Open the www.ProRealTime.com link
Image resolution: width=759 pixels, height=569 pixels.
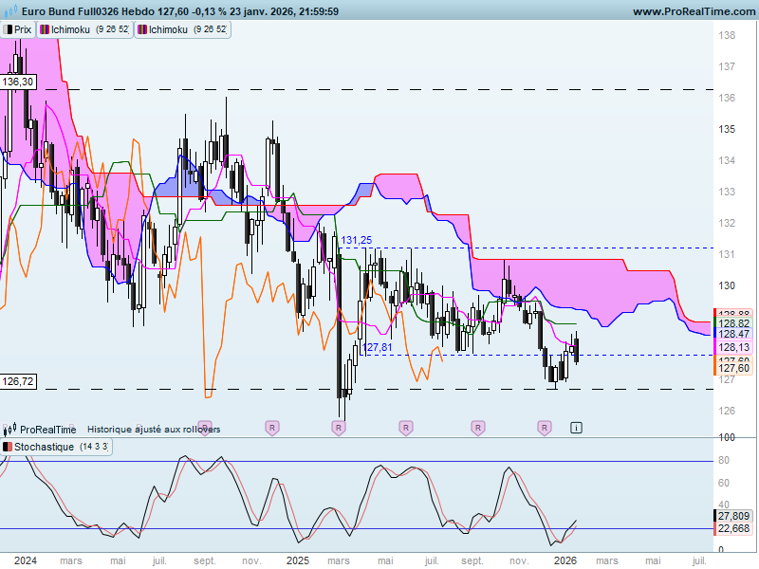[694, 11]
